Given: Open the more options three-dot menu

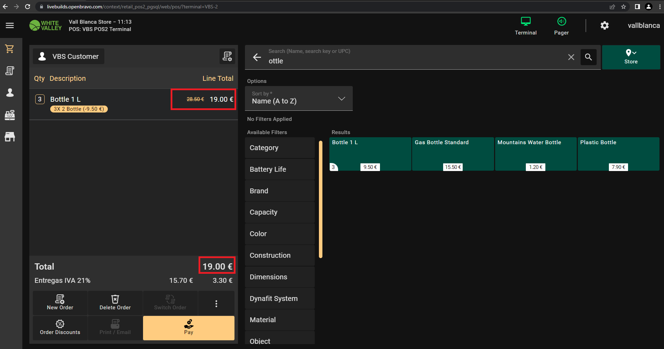Looking at the screenshot, I should coord(216,304).
